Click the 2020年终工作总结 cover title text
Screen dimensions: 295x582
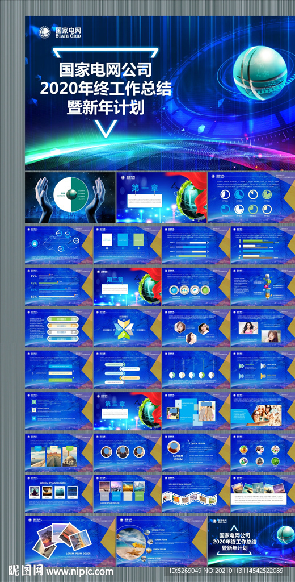[x=106, y=88]
